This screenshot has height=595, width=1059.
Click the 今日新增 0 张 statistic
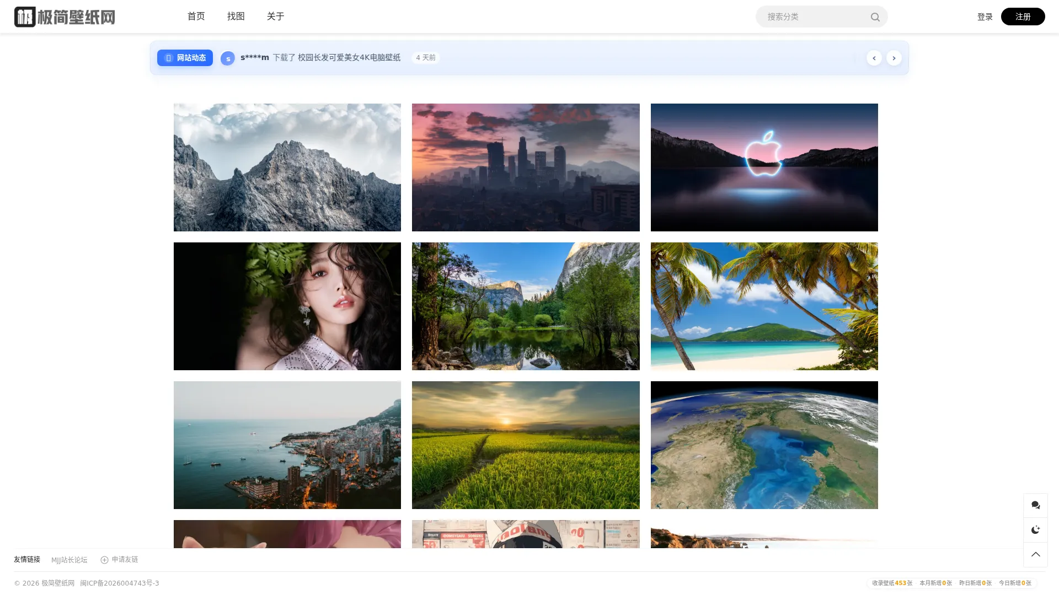[1015, 583]
